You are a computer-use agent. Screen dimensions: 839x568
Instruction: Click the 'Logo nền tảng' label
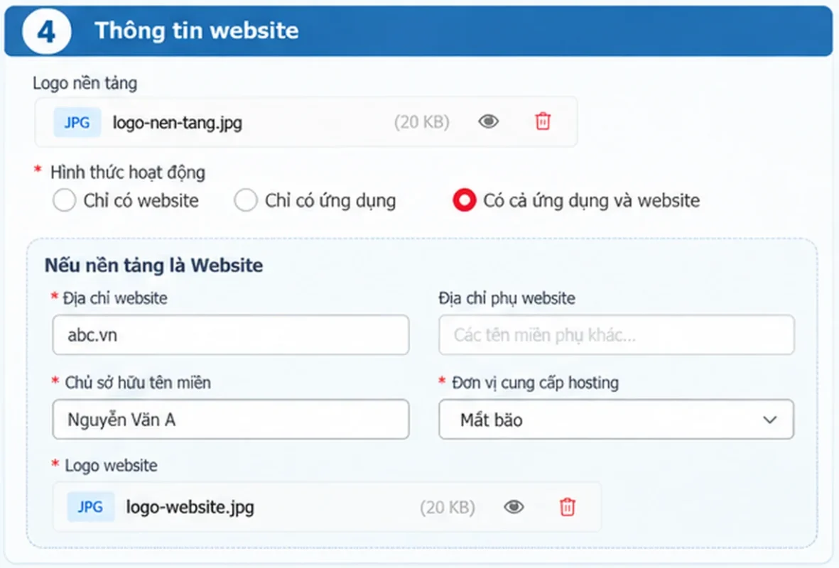(x=85, y=84)
